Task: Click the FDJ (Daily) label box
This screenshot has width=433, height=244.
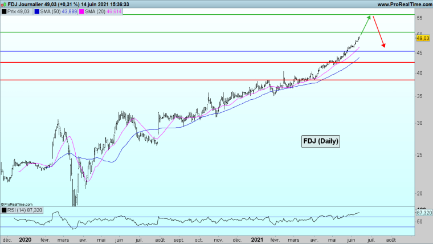Action: tap(321, 141)
